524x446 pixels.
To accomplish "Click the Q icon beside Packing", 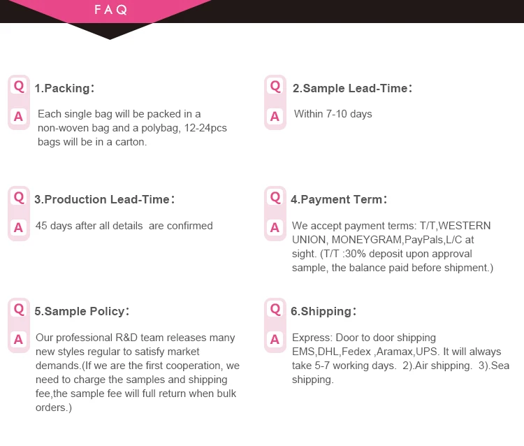I will (x=19, y=87).
